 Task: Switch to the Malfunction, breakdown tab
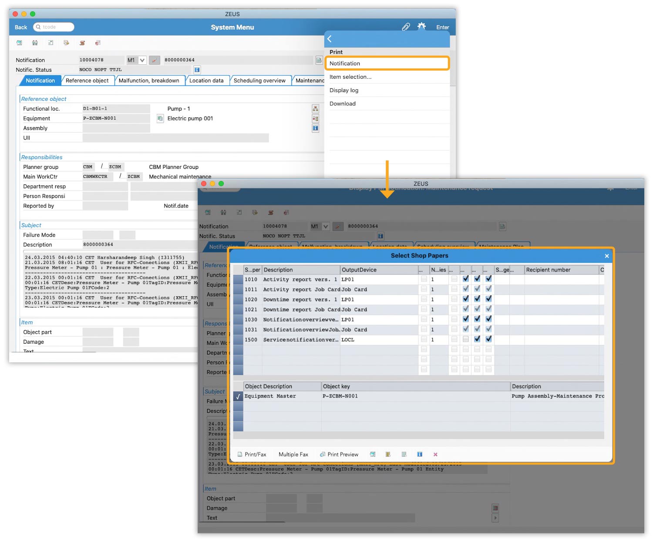tap(149, 80)
